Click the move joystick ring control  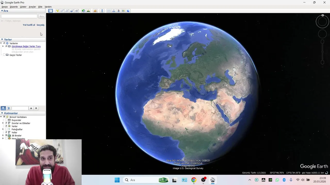[322, 34]
